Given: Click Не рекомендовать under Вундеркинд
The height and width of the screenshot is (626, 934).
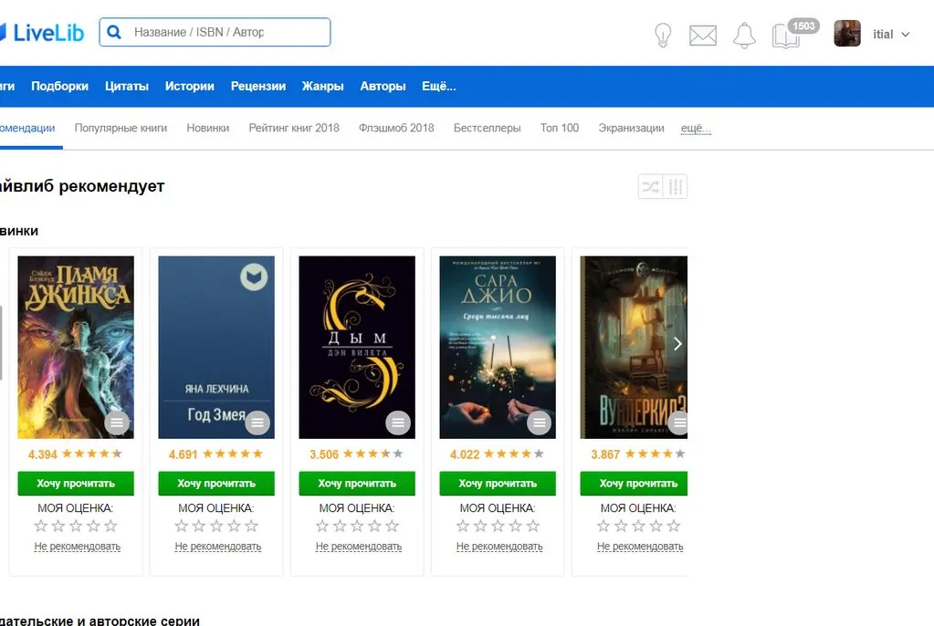Looking at the screenshot, I should coord(640,547).
